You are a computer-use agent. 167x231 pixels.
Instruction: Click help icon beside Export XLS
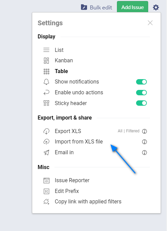click(144, 131)
